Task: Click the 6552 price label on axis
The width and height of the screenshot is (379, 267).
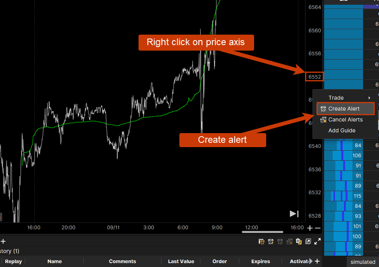Action: tap(314, 77)
